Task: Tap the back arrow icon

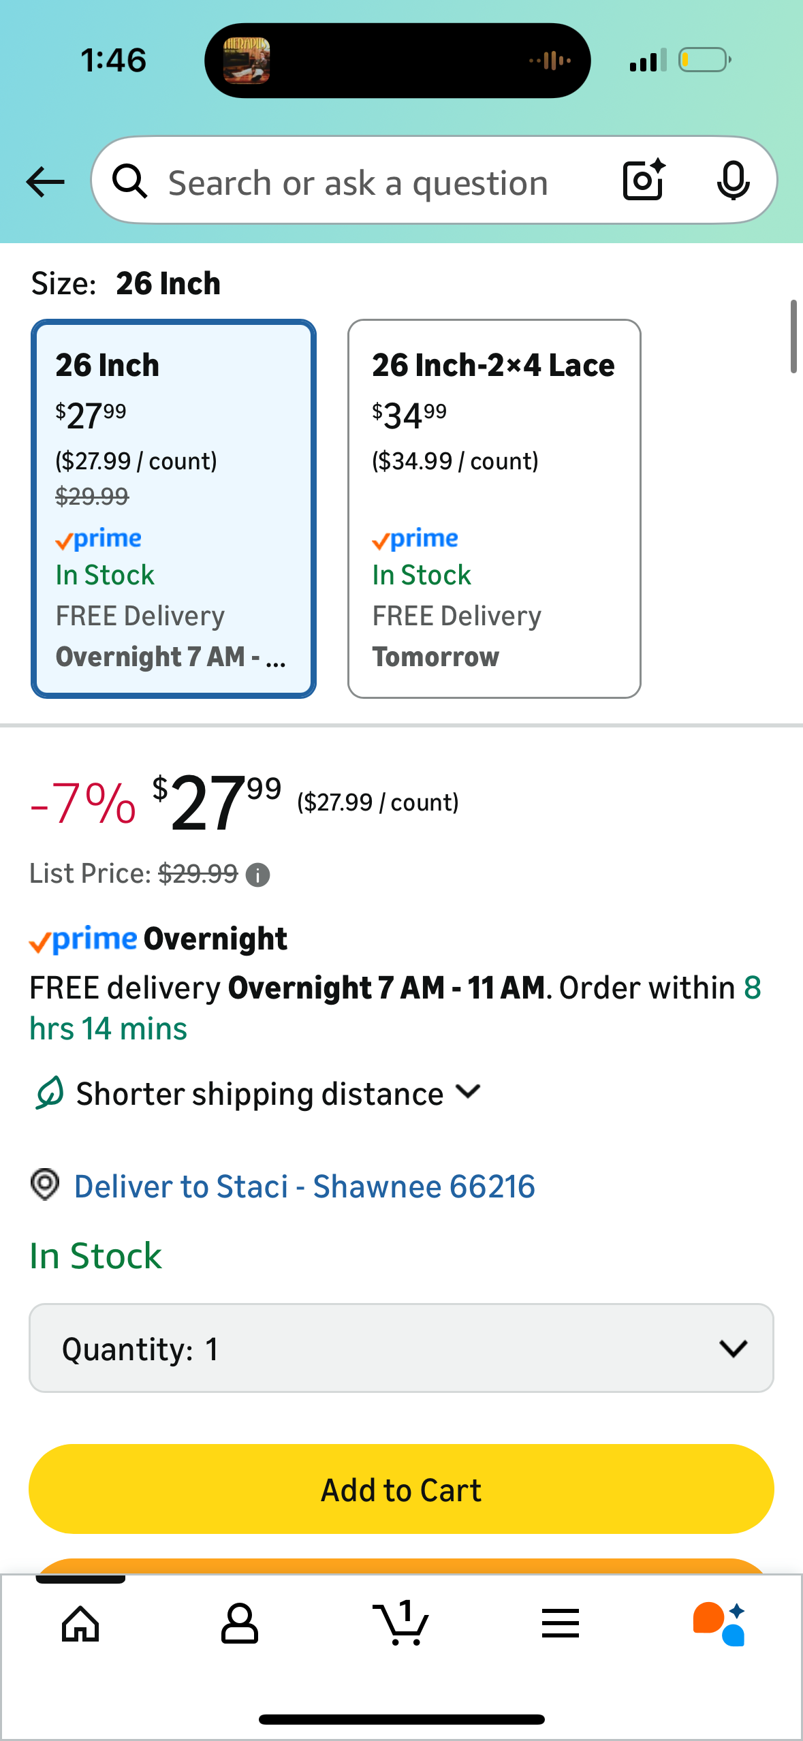Action: point(45,182)
